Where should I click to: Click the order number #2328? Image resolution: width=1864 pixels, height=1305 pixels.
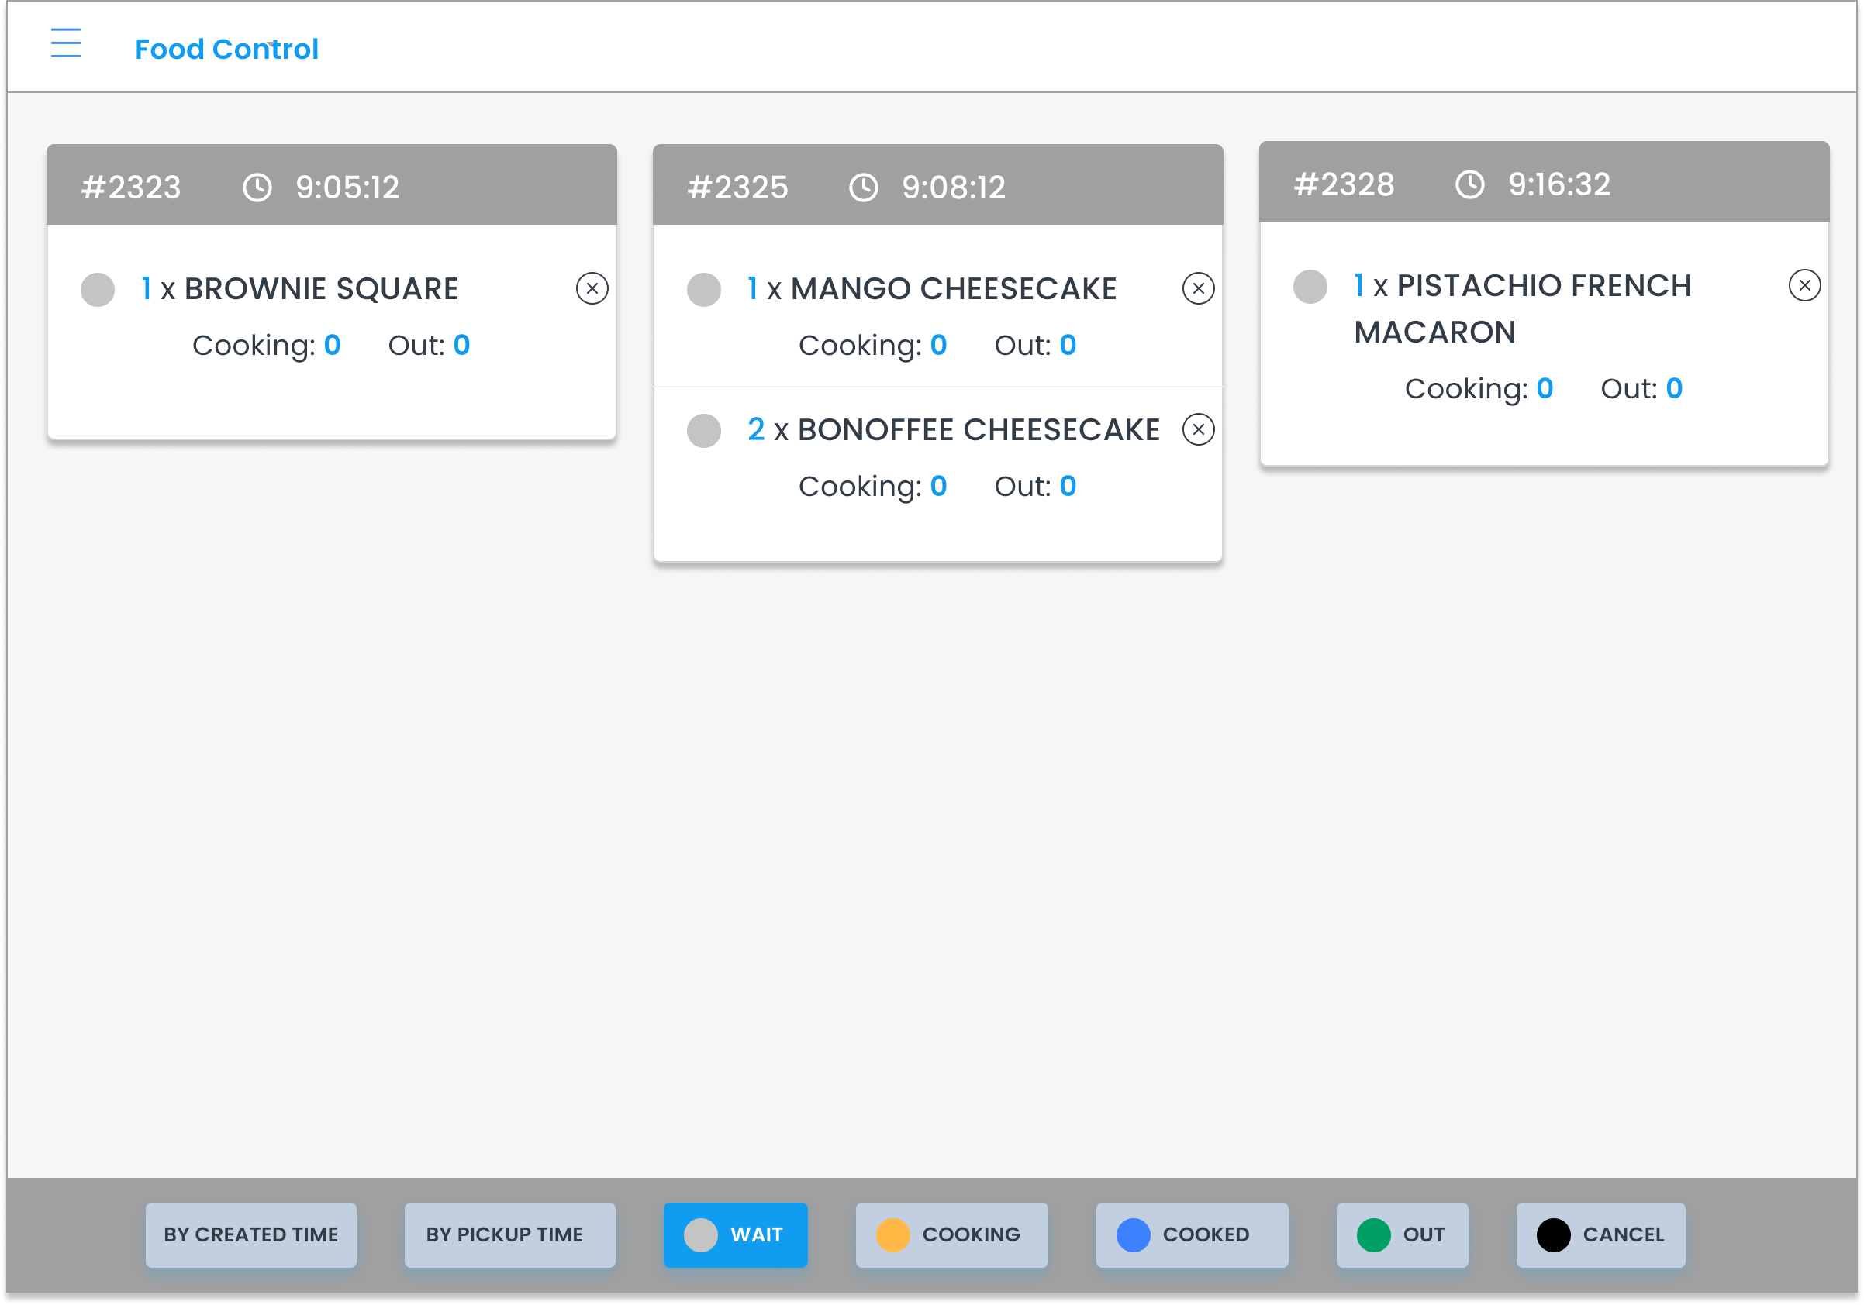point(1344,184)
